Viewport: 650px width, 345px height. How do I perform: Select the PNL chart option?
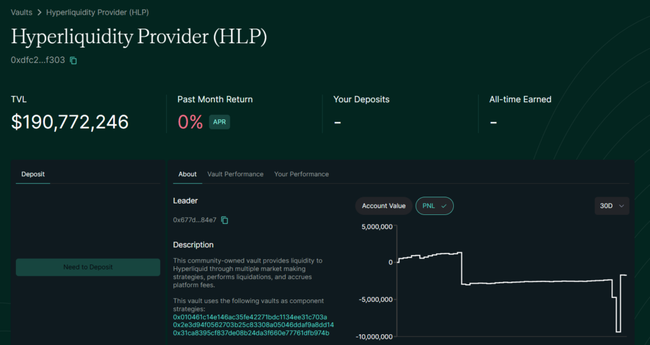tap(434, 206)
